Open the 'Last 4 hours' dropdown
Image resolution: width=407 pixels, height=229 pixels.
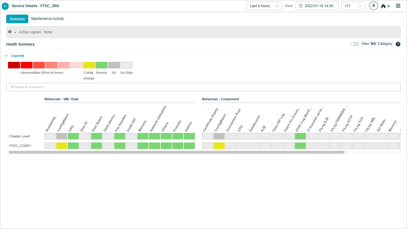[264, 6]
